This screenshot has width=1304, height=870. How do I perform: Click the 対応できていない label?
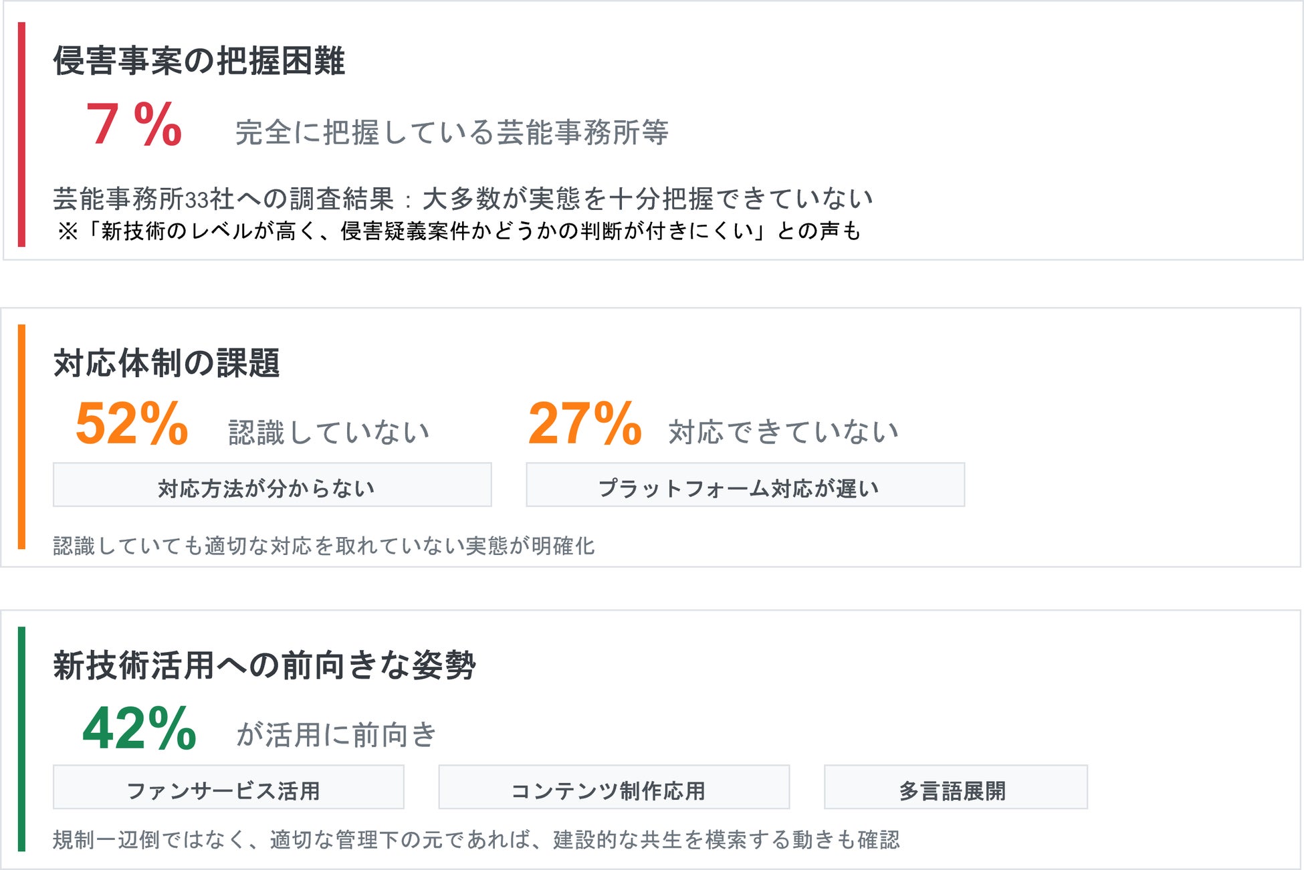783,432
